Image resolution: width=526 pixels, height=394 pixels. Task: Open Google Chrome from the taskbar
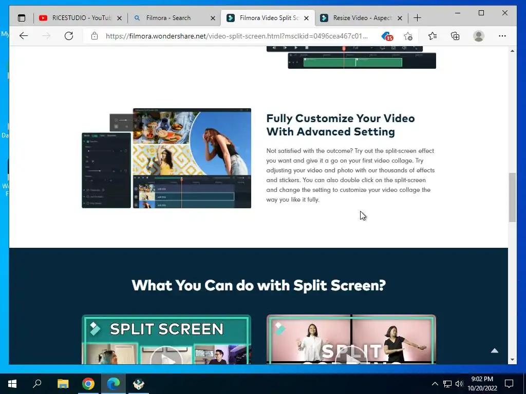[x=88, y=384]
